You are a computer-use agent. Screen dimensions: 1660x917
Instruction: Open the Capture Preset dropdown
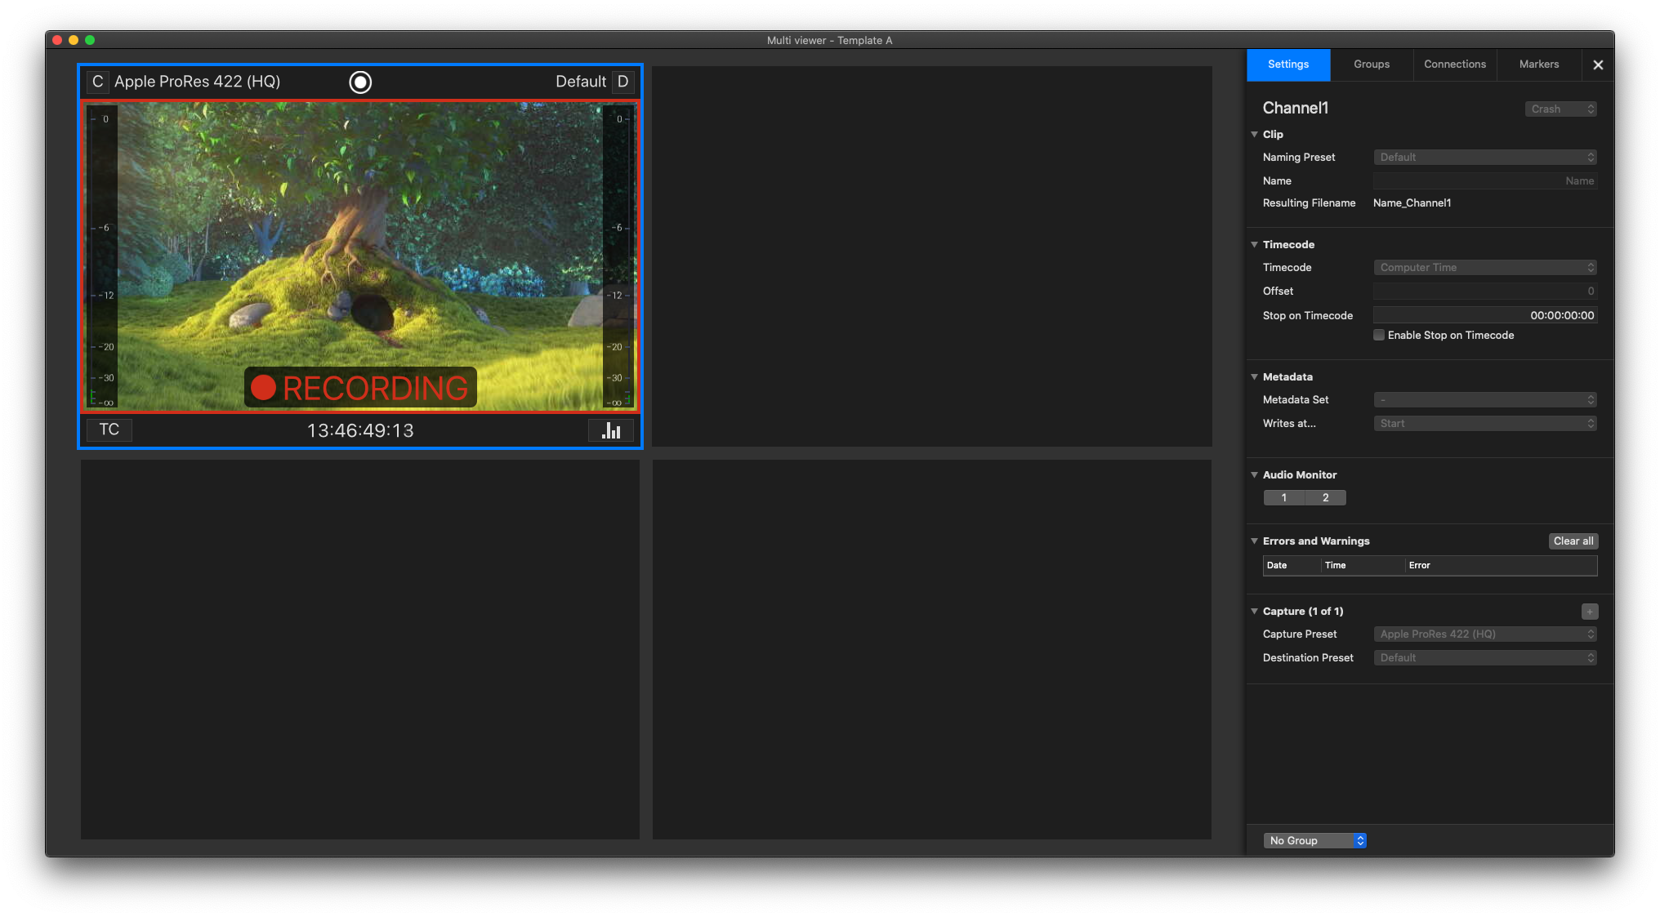tap(1485, 634)
